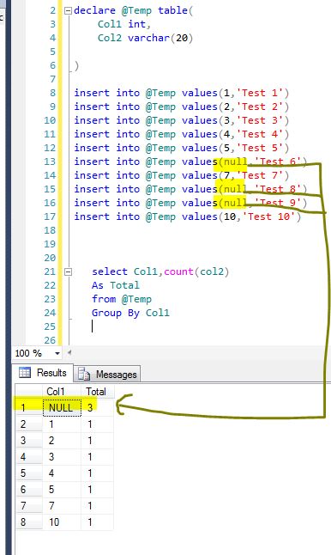Click the Total cell showing 3

point(97,407)
